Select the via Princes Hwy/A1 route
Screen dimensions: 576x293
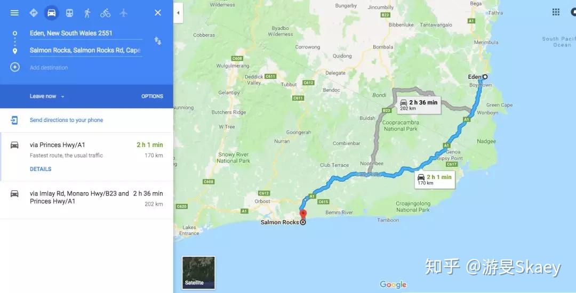point(86,157)
